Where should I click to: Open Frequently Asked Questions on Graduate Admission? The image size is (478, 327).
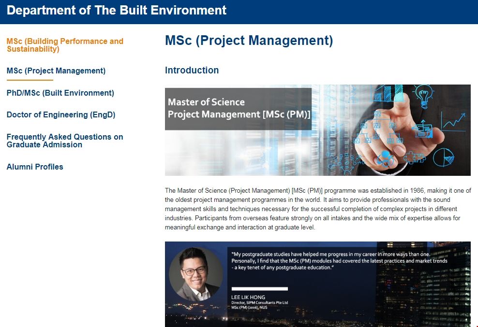pos(64,141)
